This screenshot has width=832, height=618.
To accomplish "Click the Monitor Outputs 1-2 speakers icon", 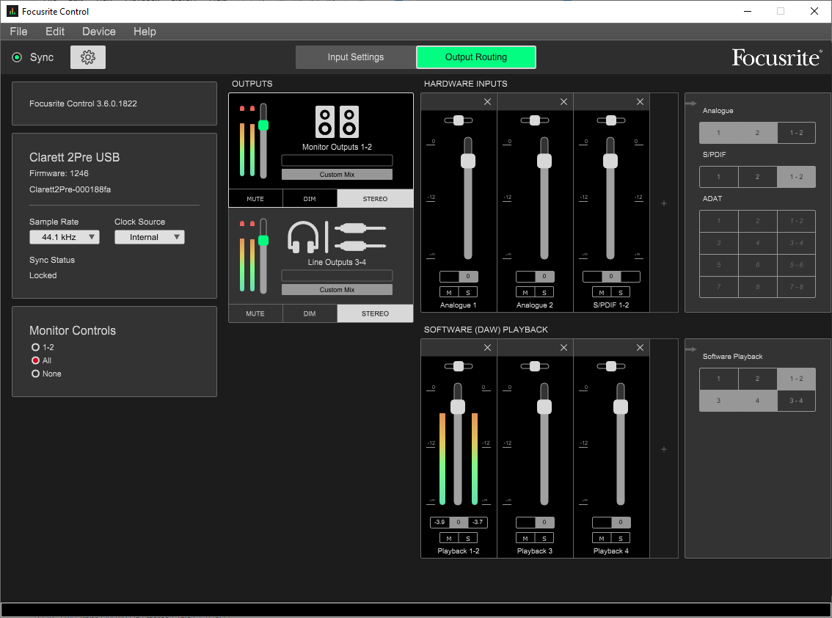I will 337,122.
